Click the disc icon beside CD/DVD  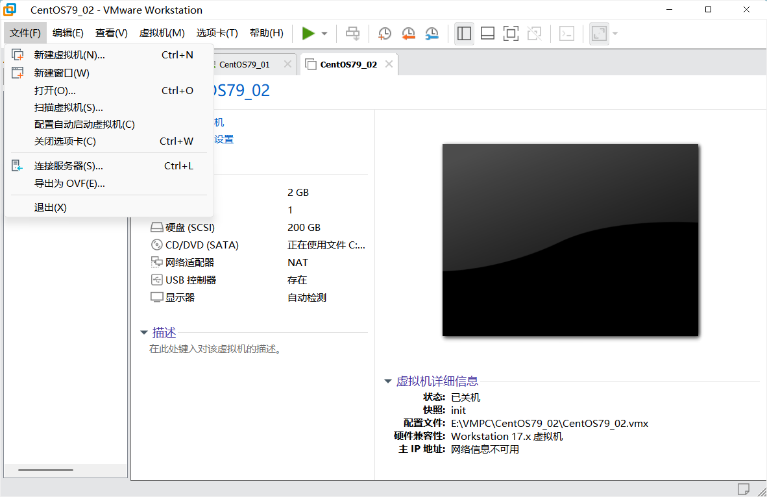pyautogui.click(x=156, y=245)
